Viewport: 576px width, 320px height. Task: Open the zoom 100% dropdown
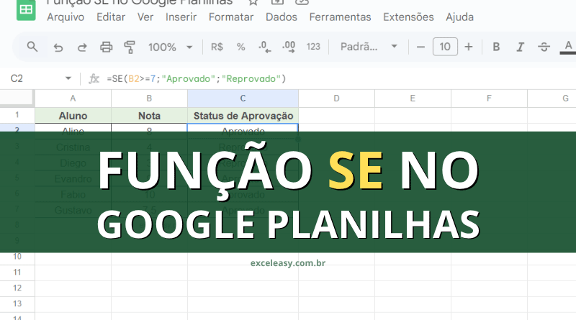point(170,47)
